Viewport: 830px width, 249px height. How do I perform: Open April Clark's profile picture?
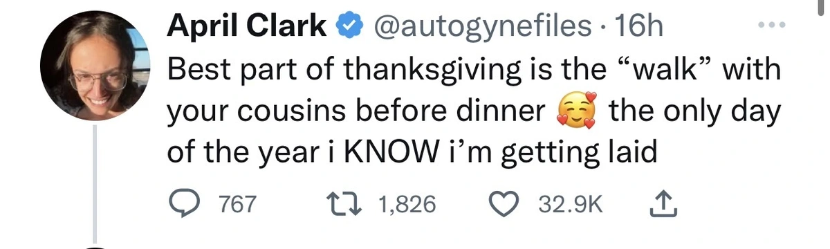click(x=94, y=66)
